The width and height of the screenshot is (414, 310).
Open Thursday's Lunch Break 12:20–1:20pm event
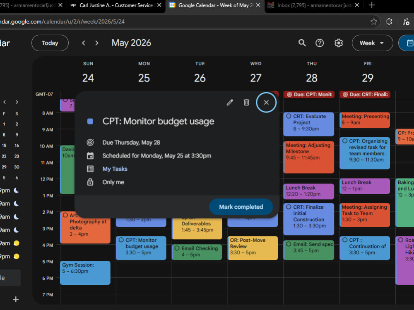click(309, 191)
